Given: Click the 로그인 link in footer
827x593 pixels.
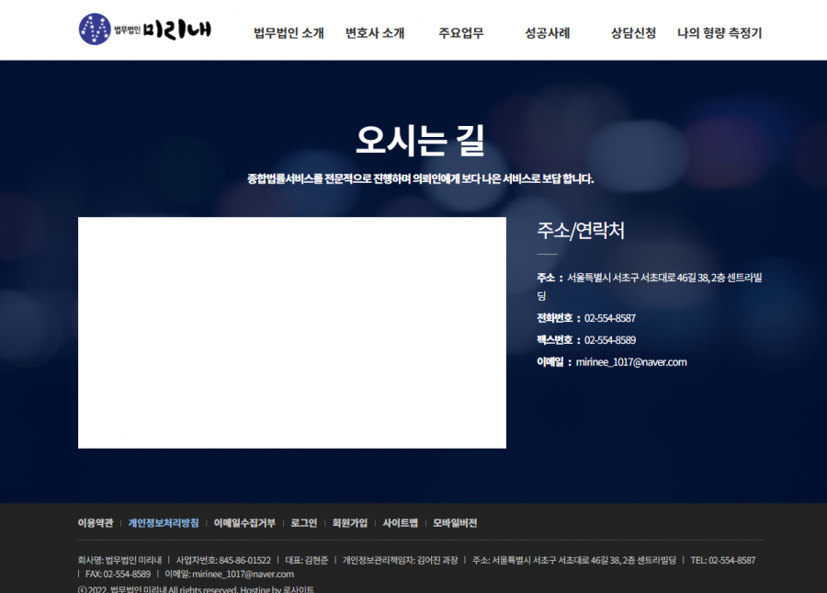Looking at the screenshot, I should 304,523.
